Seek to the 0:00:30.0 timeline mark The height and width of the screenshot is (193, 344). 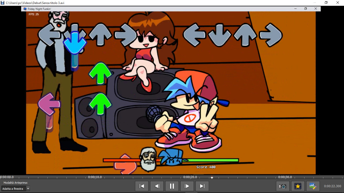(x=285, y=177)
